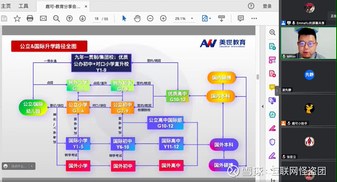The image size is (337, 182).
Task: Add a comment with the speech bubble icon
Action: [241, 19]
